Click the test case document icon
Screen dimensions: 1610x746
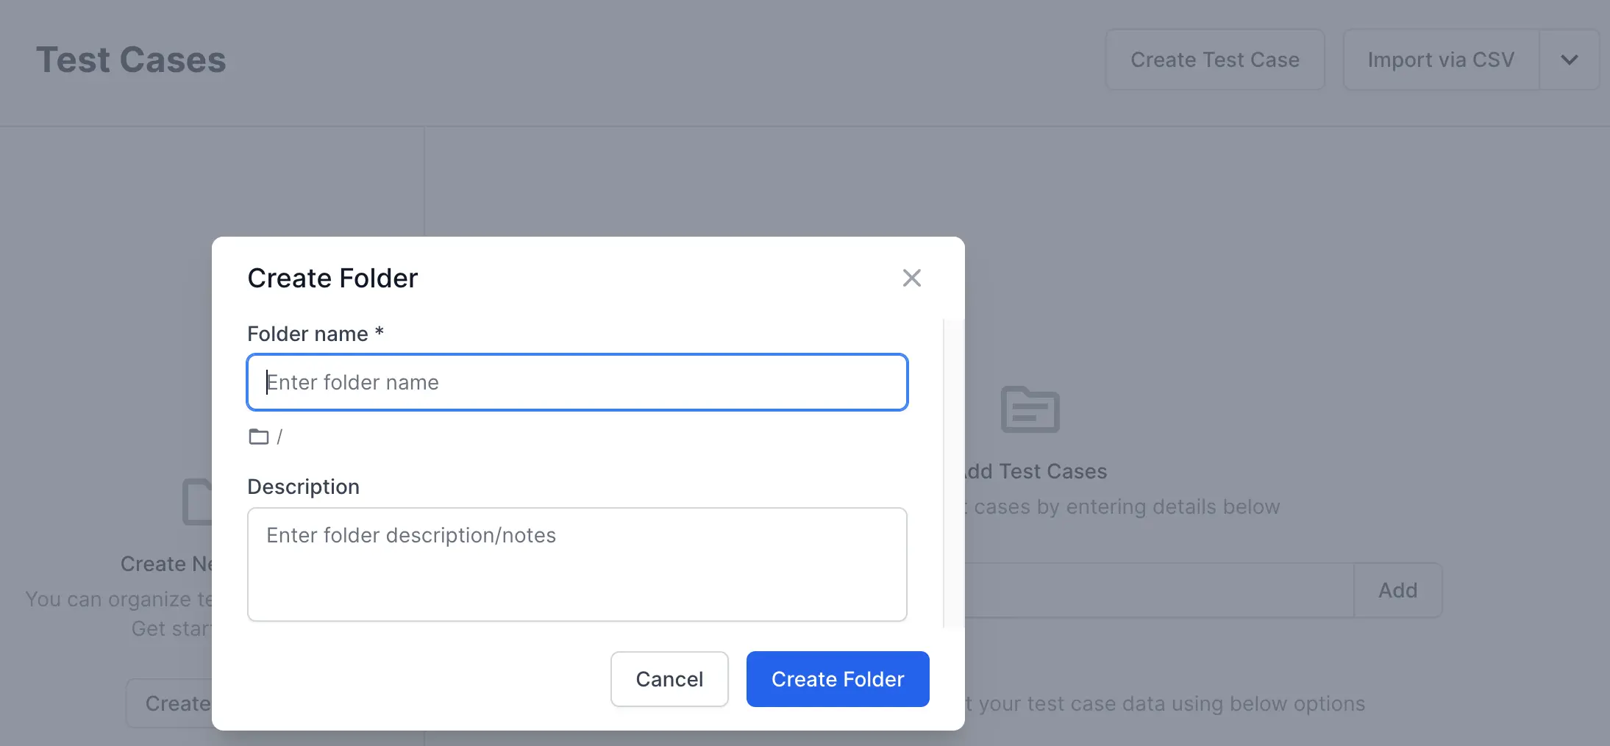point(1030,409)
